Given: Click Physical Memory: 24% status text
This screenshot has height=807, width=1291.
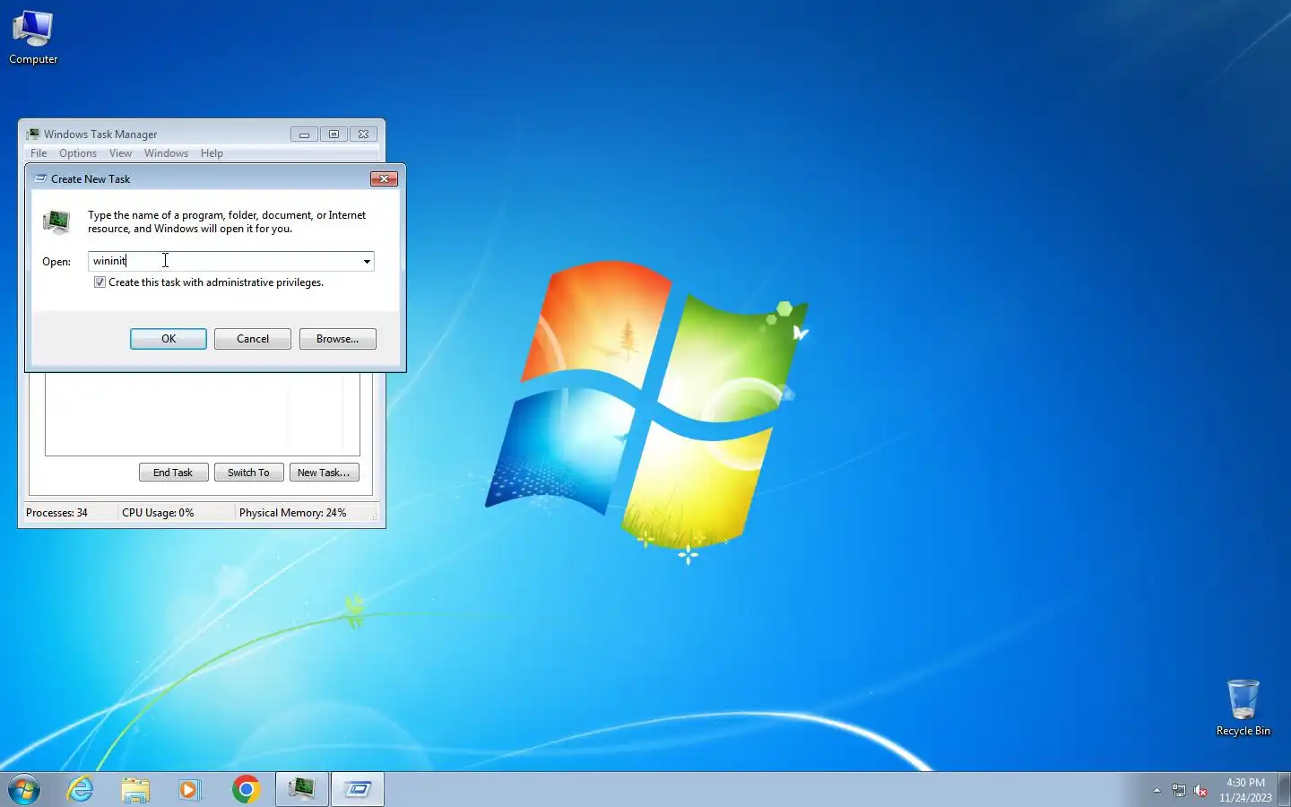Looking at the screenshot, I should pyautogui.click(x=292, y=513).
